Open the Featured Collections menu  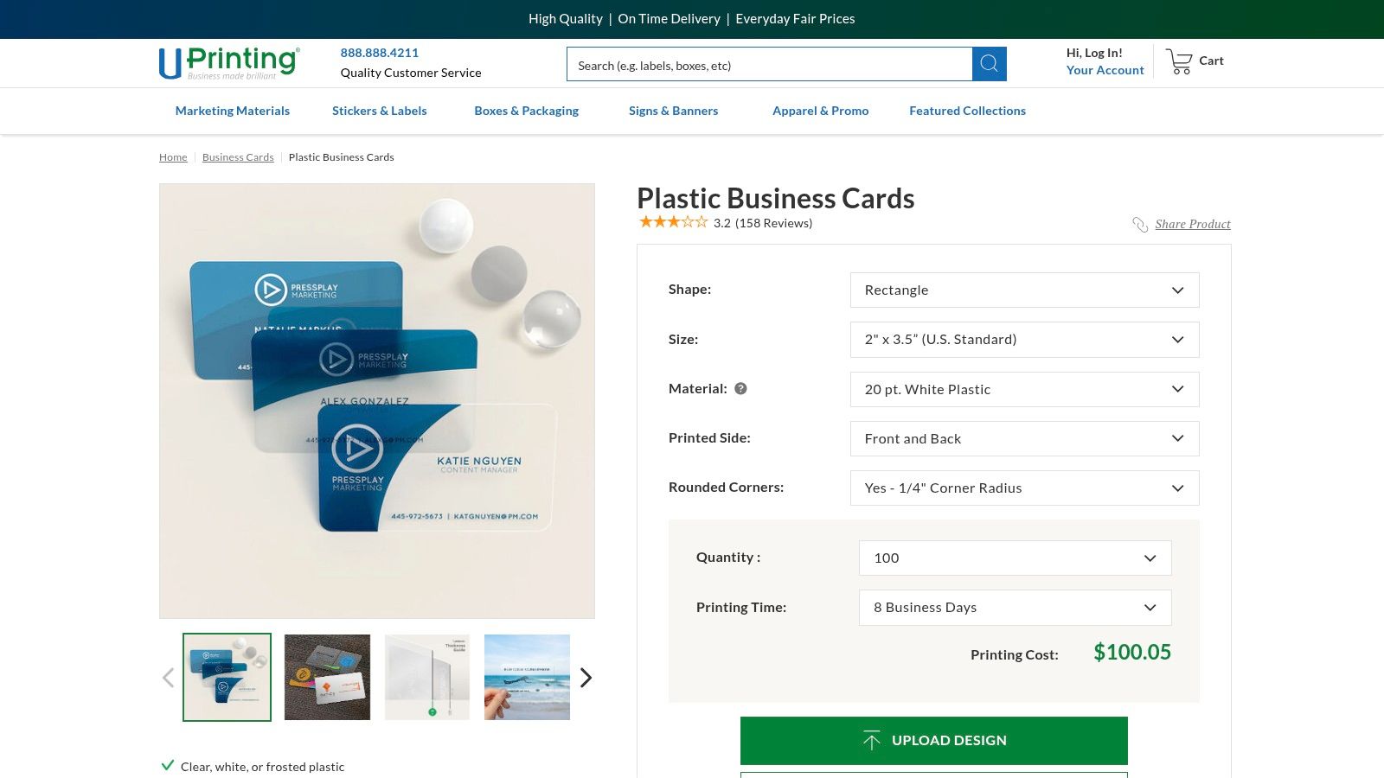968,111
